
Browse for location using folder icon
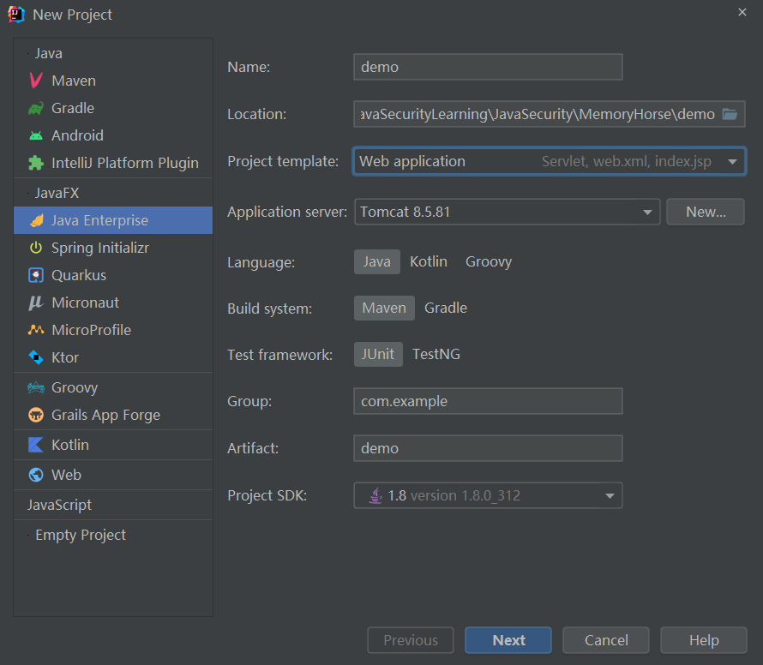coord(730,114)
